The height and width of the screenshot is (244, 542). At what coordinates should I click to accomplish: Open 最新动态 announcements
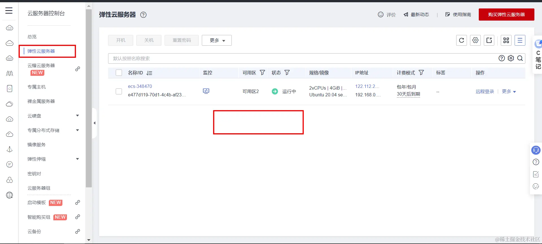point(416,14)
